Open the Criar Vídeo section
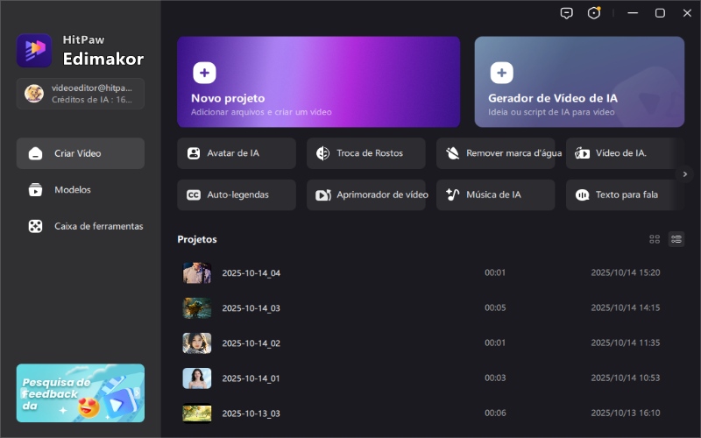The image size is (701, 438). click(x=81, y=153)
